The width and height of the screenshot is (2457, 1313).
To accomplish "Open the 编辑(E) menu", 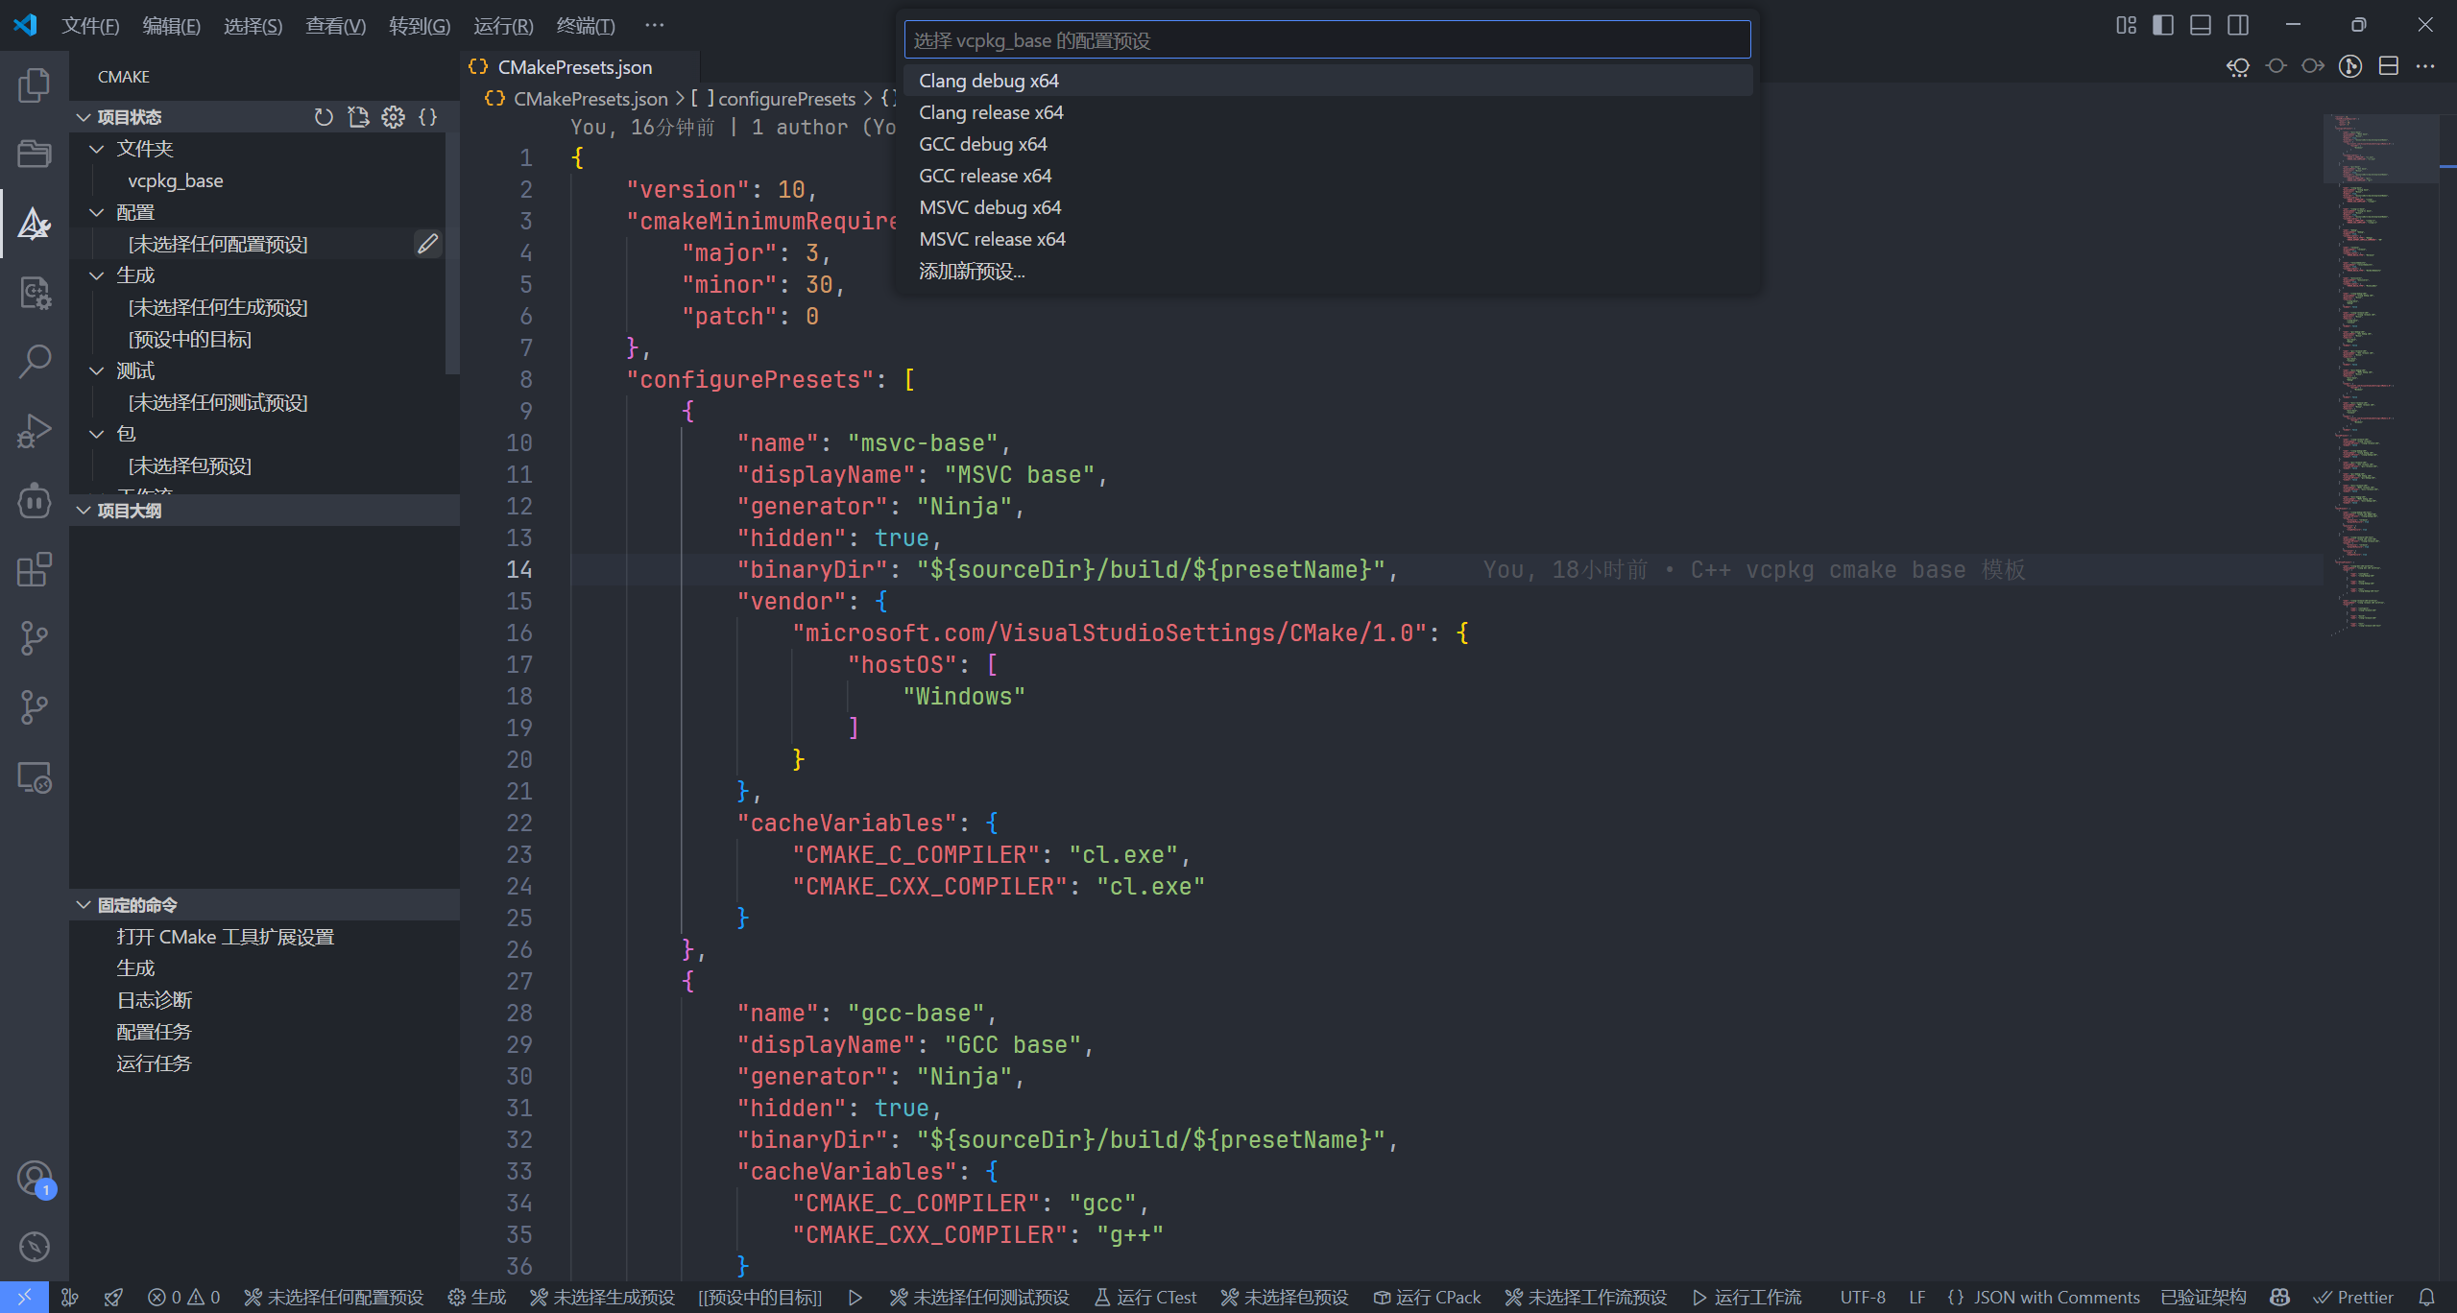I will pos(171,26).
